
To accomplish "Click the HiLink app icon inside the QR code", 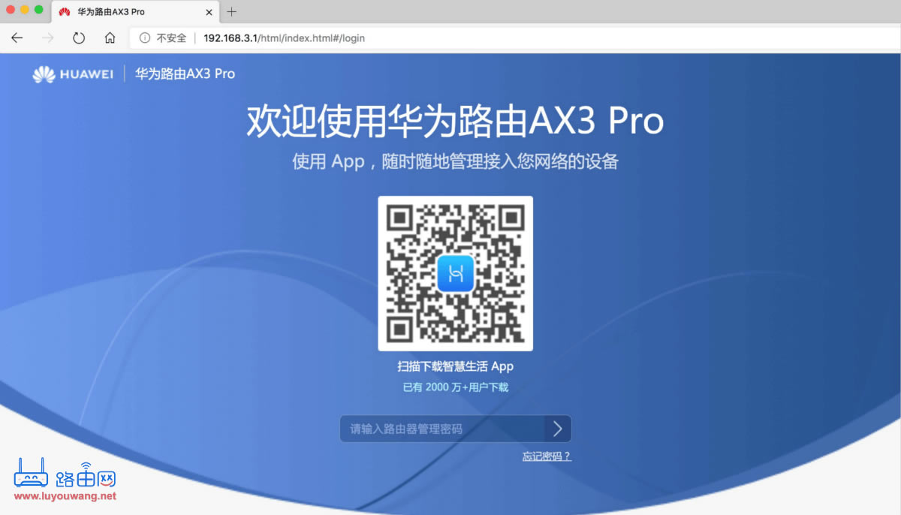I will (x=455, y=273).
